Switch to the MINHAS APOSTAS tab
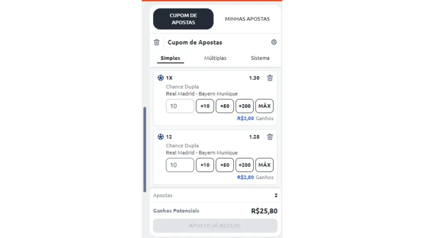The width and height of the screenshot is (424, 238). point(247,19)
